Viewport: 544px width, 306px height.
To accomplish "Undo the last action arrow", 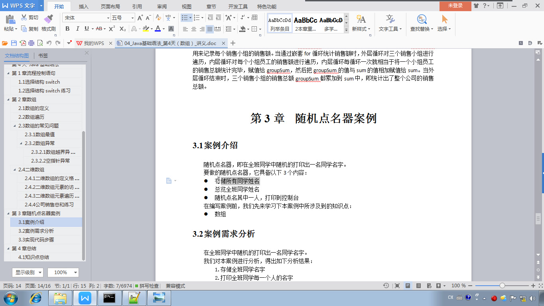I will [49, 43].
